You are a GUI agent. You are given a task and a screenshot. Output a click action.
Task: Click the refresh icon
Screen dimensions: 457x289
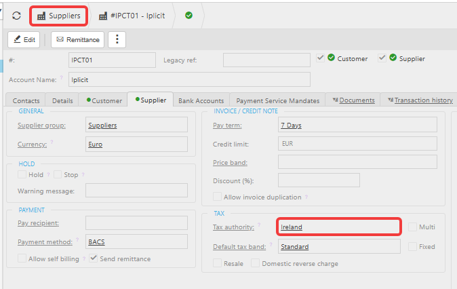click(x=16, y=16)
